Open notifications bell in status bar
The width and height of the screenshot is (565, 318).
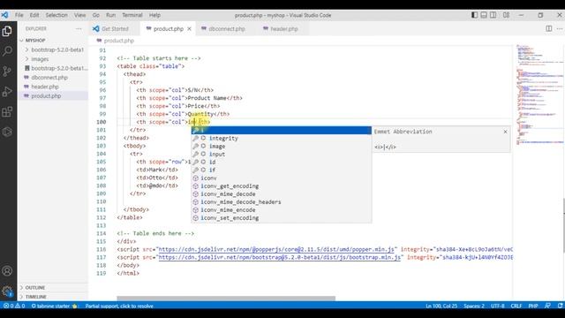561,306
